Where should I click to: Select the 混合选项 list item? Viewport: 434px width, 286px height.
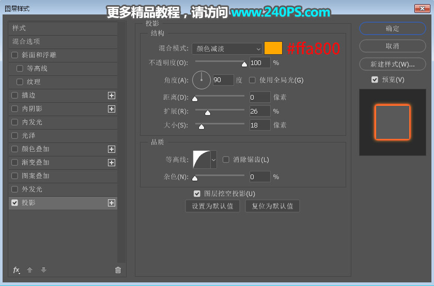pos(63,42)
